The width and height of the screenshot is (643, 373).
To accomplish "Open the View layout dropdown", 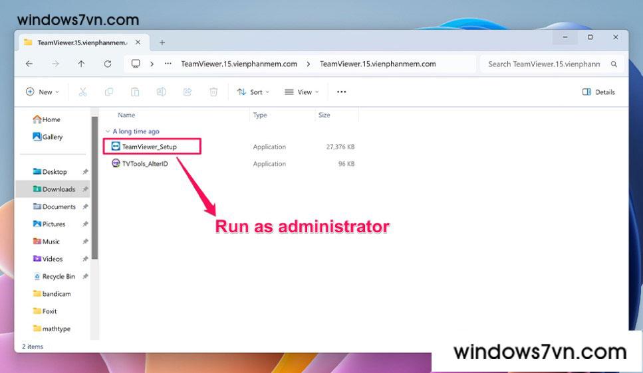I will pos(301,92).
